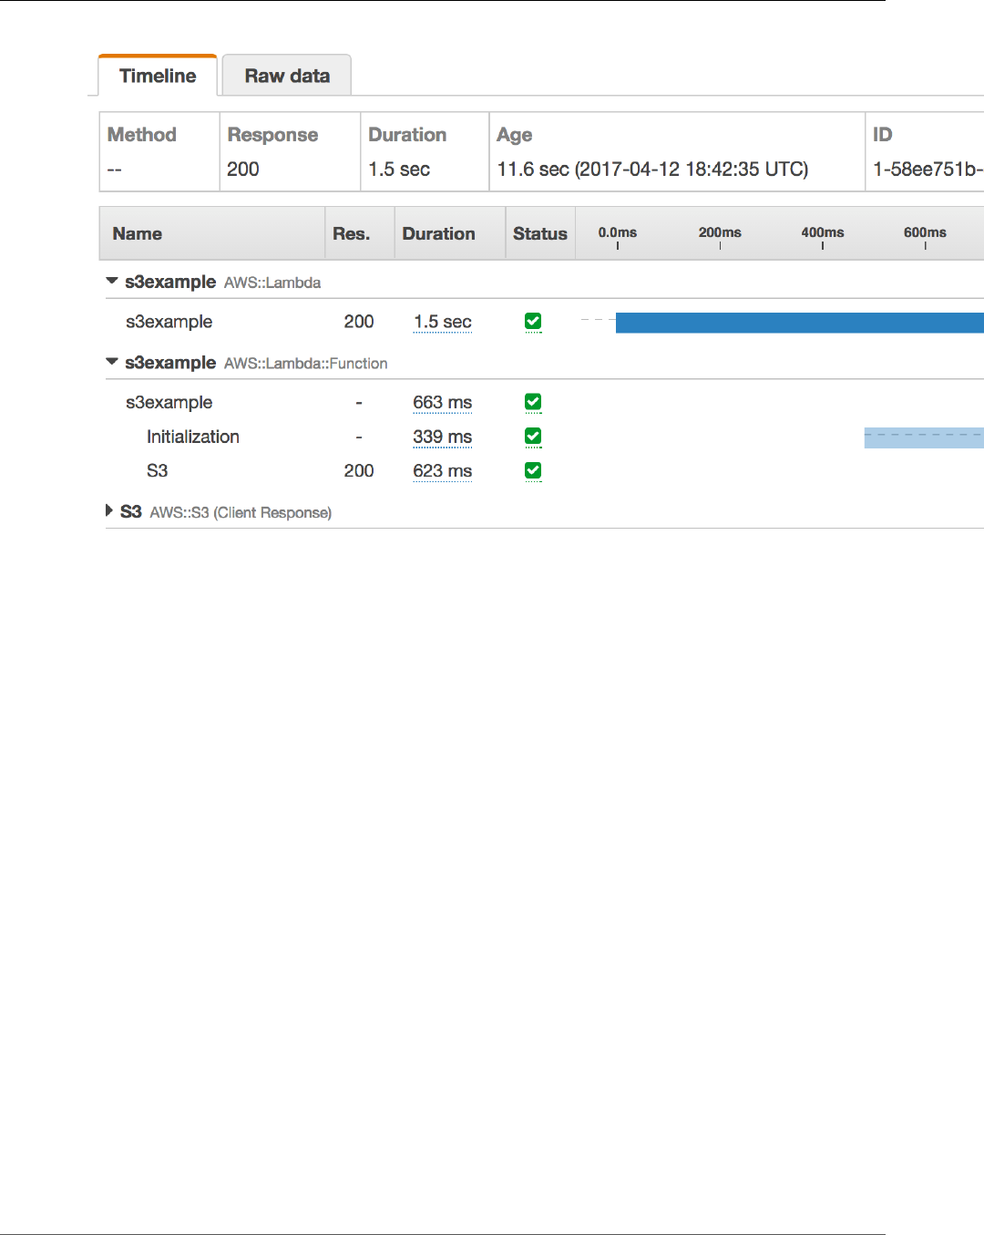Collapse the s3example AWS::Lambda group
Image resolution: width=984 pixels, height=1235 pixels.
tap(112, 282)
